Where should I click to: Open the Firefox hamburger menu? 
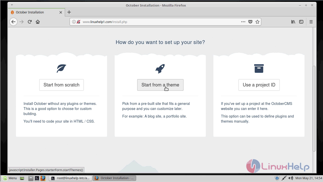(x=311, y=22)
